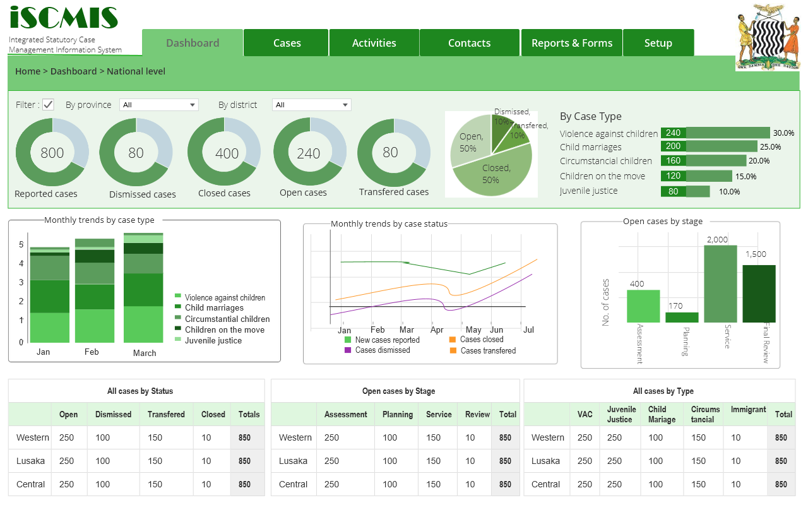The width and height of the screenshot is (808, 505).
Task: Click Assessment column header in stage table
Action: pos(345,415)
